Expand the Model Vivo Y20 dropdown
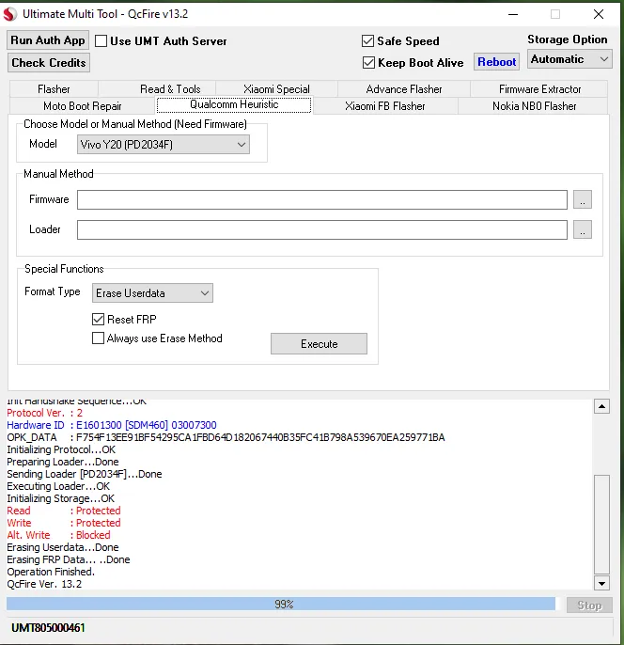 point(163,145)
